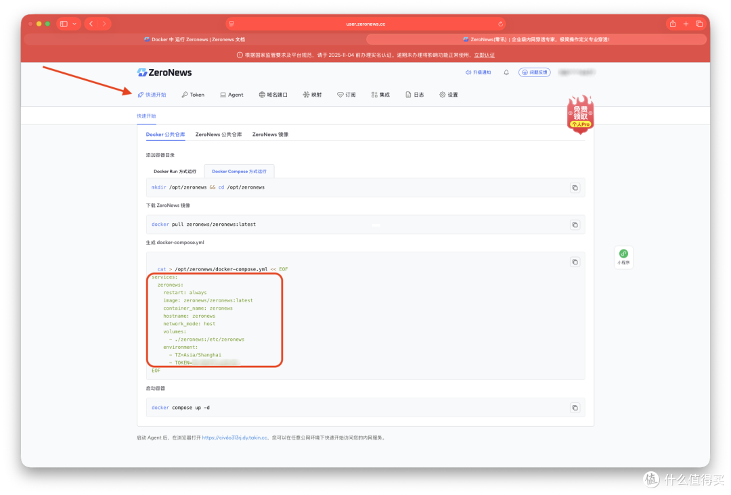
Task: Switch to Docker Run 方式运行 tab
Action: (x=175, y=171)
